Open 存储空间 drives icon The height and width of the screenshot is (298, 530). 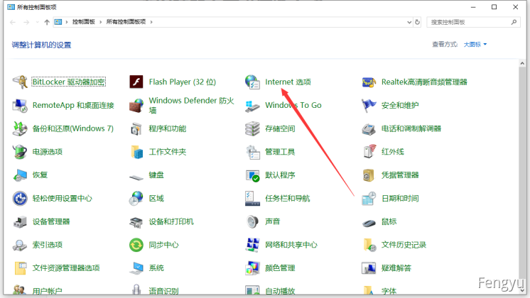pos(252,128)
